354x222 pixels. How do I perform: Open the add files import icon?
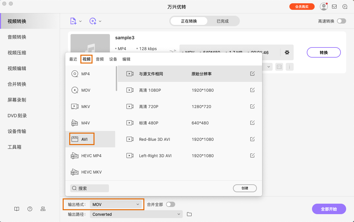click(73, 21)
